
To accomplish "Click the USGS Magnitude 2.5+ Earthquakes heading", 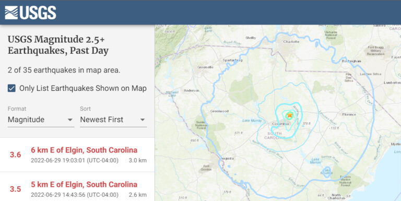I will (x=58, y=45).
